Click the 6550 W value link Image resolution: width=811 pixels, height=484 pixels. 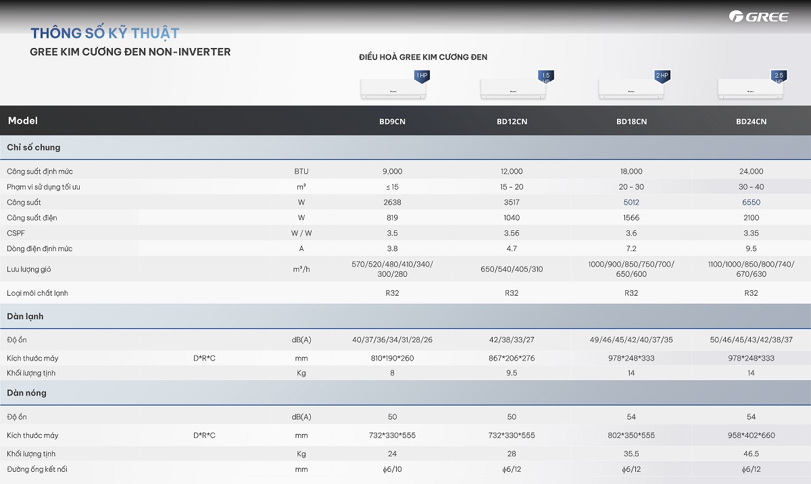751,202
